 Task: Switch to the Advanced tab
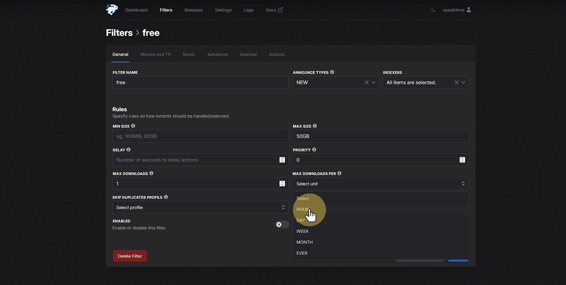[x=218, y=54]
